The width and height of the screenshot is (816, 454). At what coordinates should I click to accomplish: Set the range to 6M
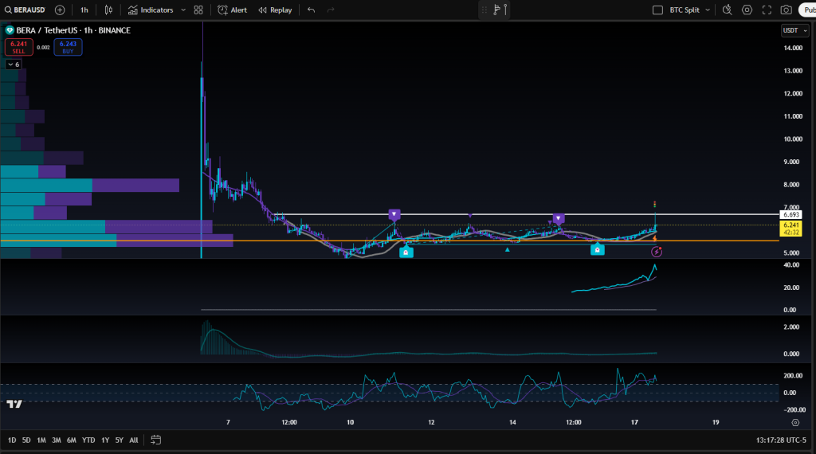pos(71,440)
